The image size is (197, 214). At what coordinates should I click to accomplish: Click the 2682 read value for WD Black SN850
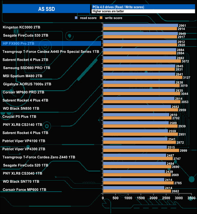click(175, 107)
